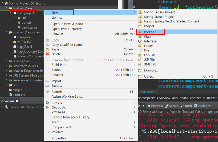Click the Debug As bug icon
The width and height of the screenshot is (218, 142).
click(x=47, y=107)
